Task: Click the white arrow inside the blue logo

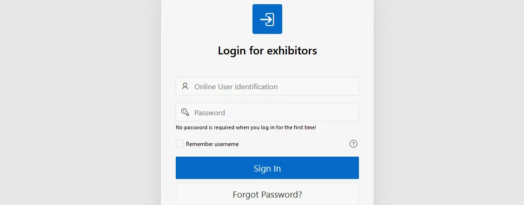Action: pyautogui.click(x=267, y=20)
